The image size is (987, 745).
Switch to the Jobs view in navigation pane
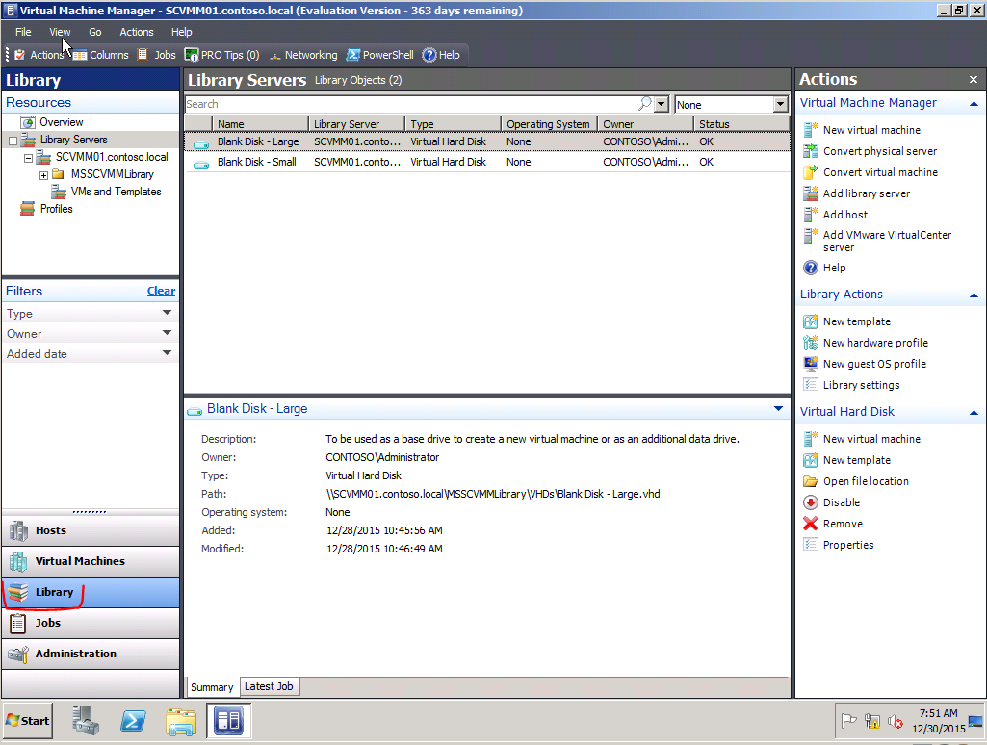[x=91, y=623]
